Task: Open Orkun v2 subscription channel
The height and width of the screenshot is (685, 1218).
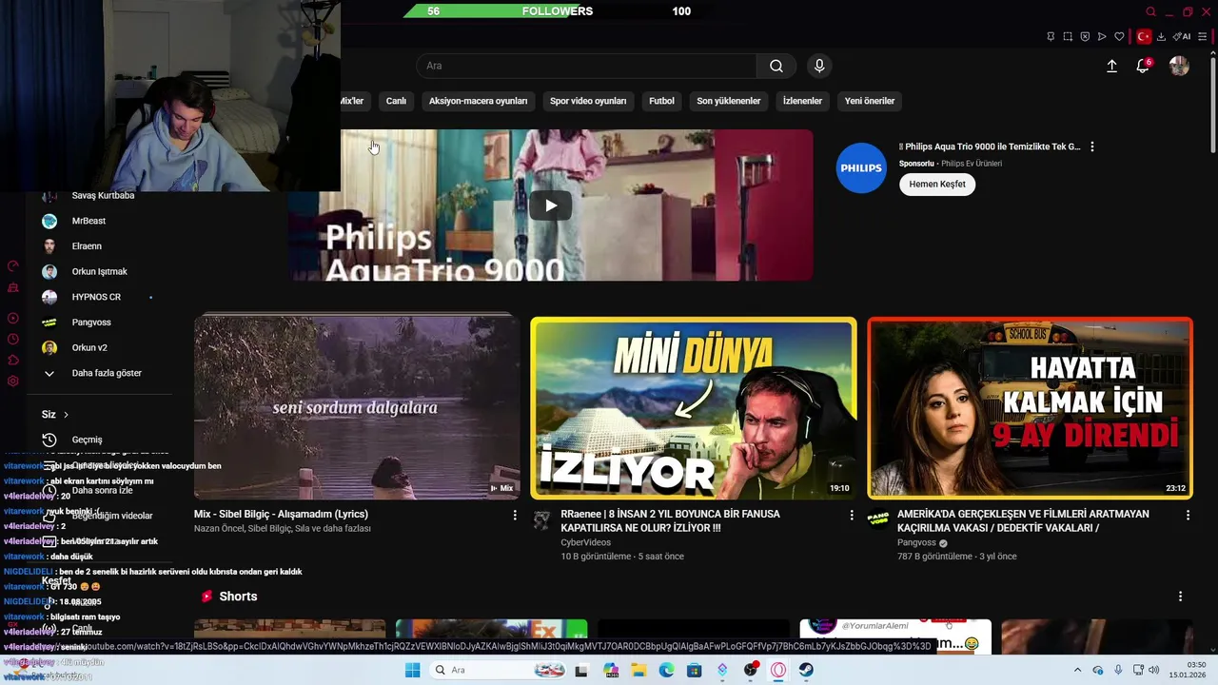Action: click(89, 348)
